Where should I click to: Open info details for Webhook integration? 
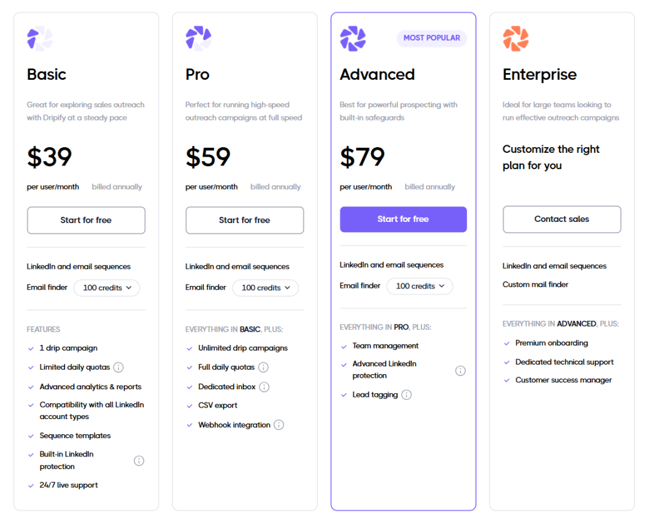279,425
